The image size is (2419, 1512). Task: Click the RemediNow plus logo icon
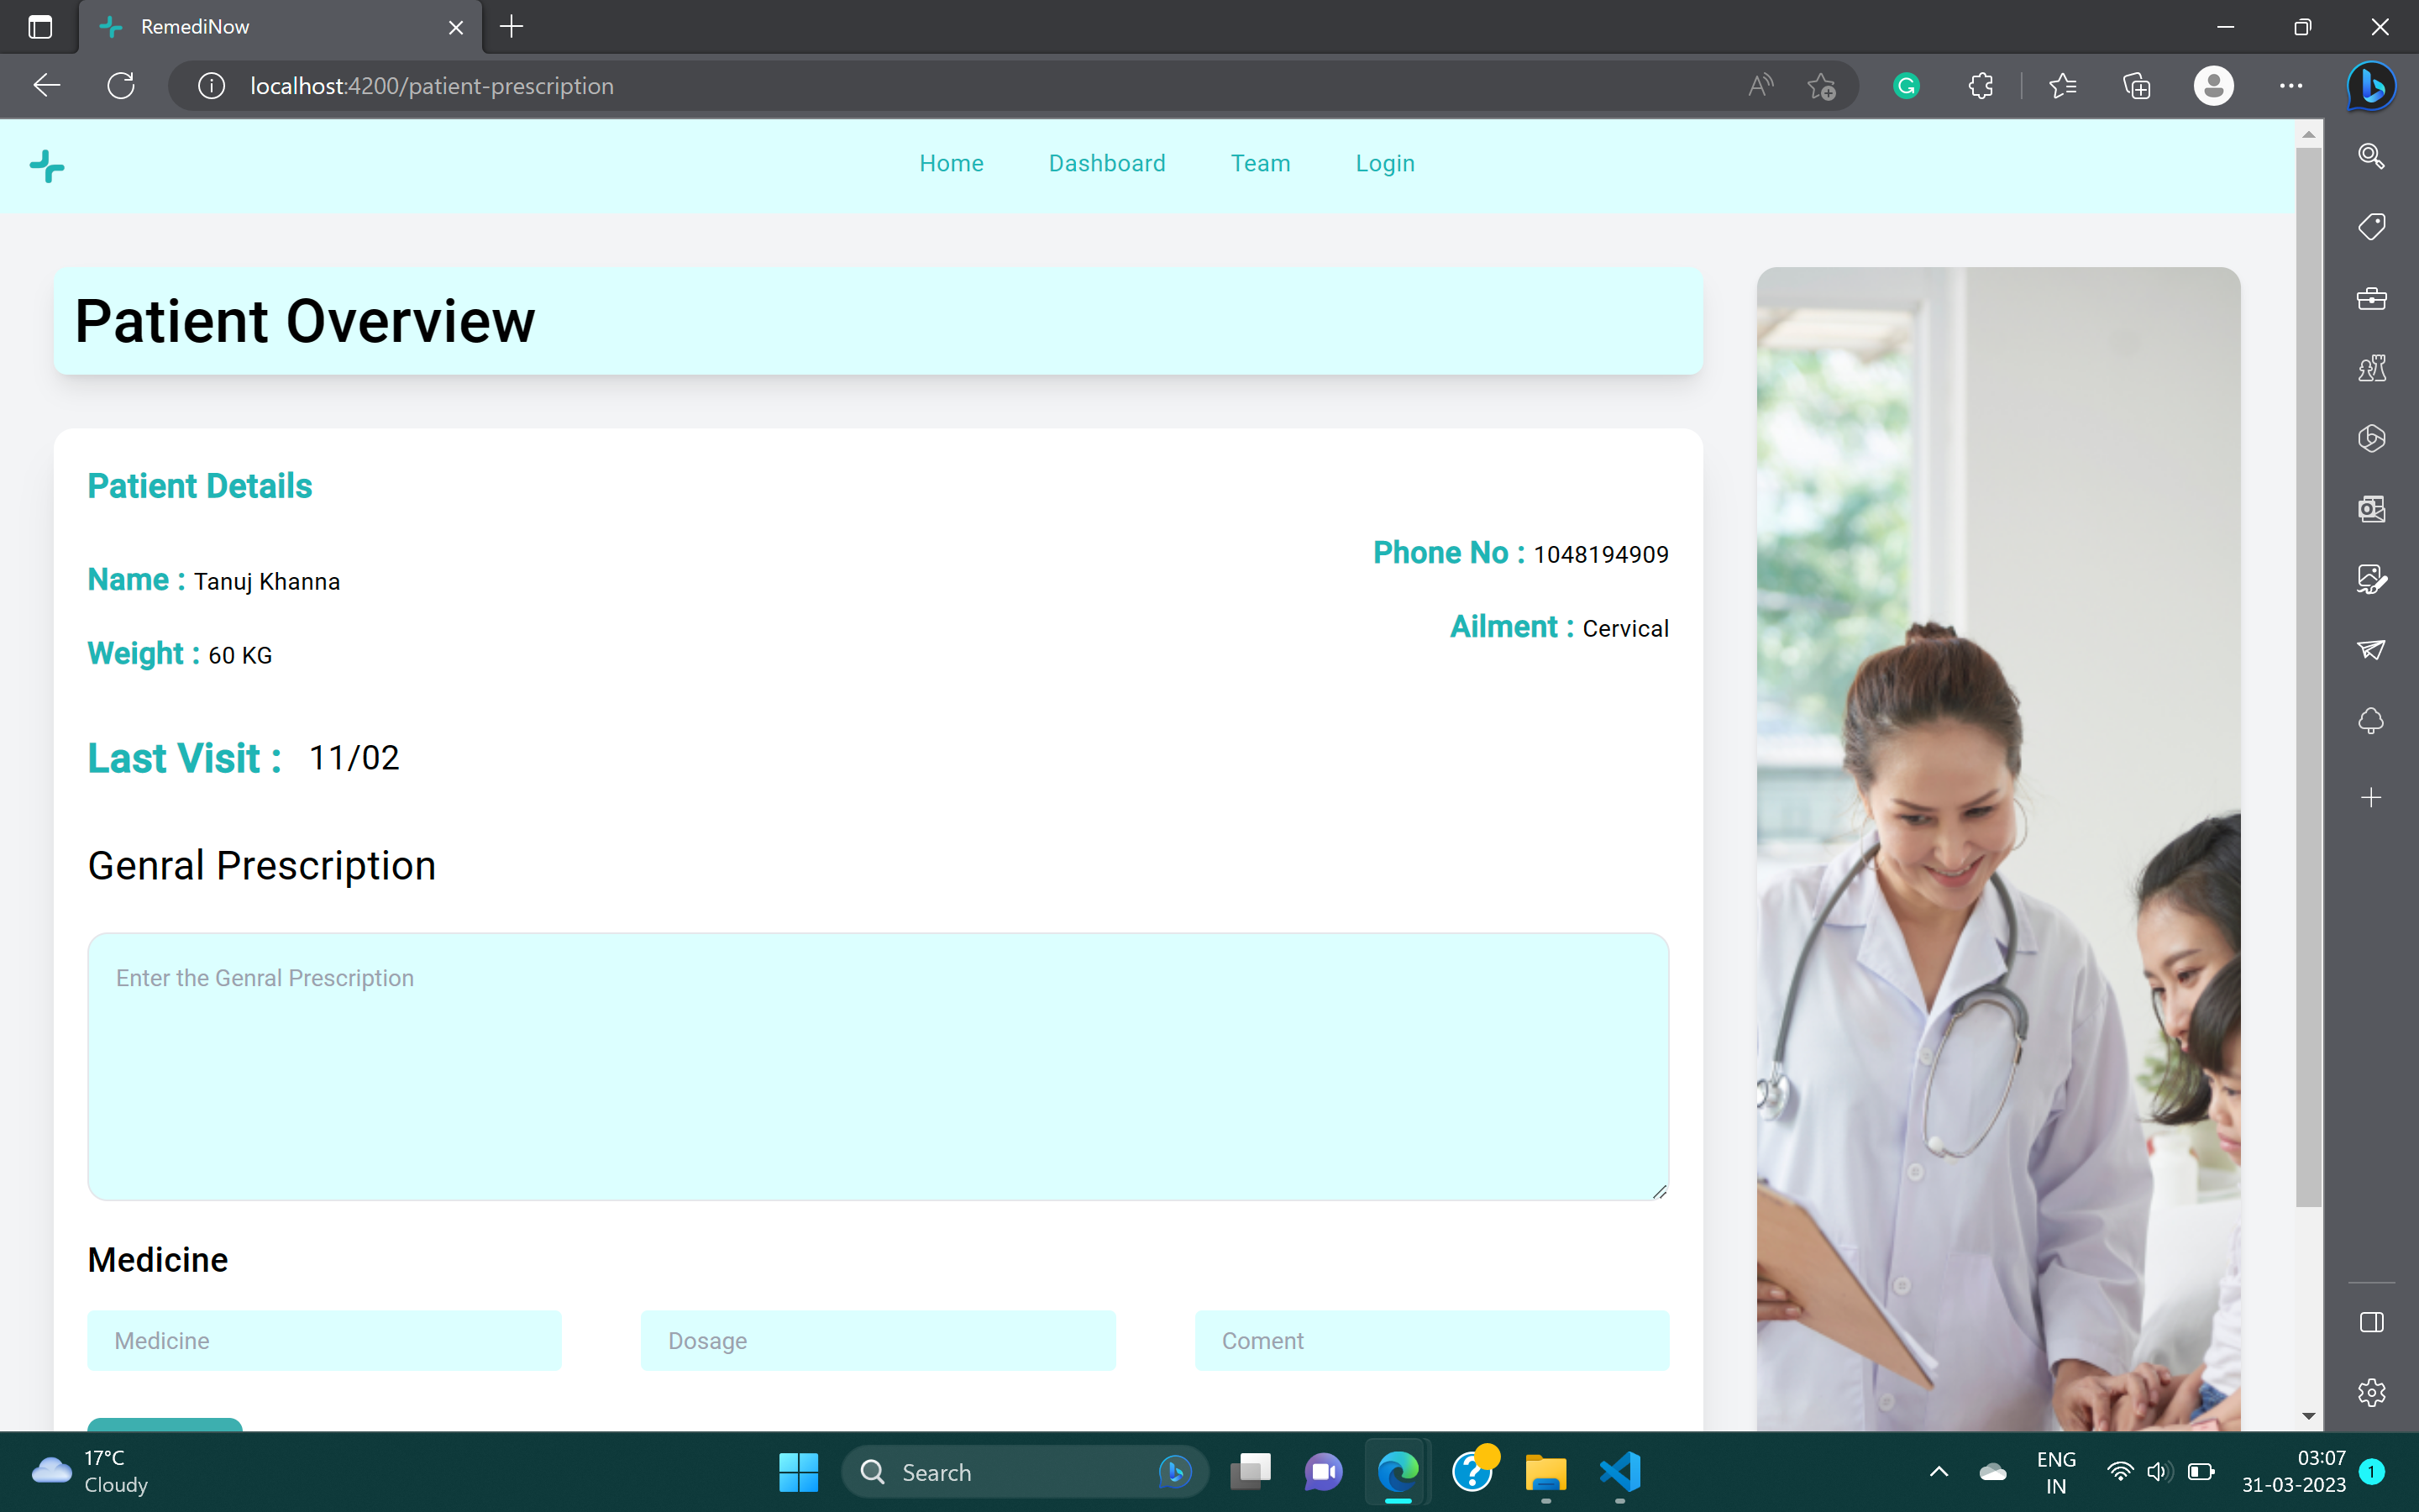[x=46, y=166]
